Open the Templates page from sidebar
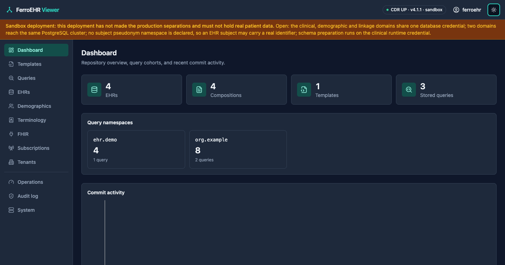Image resolution: width=505 pixels, height=265 pixels. point(36,64)
